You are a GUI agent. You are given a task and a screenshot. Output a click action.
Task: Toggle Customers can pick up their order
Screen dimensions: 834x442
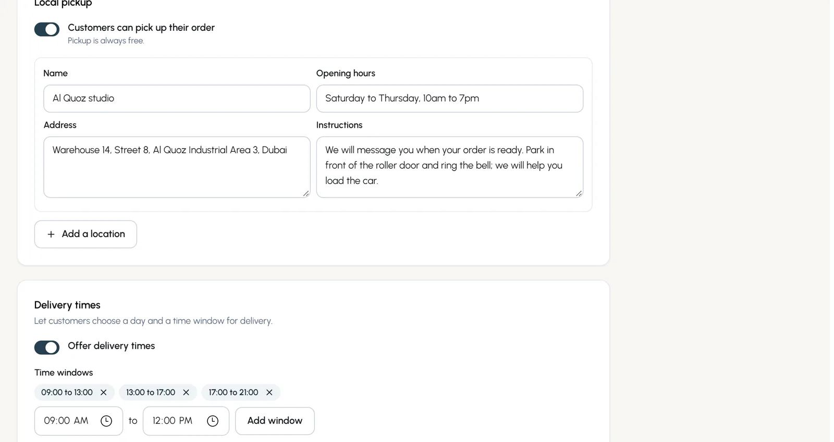pyautogui.click(x=47, y=30)
